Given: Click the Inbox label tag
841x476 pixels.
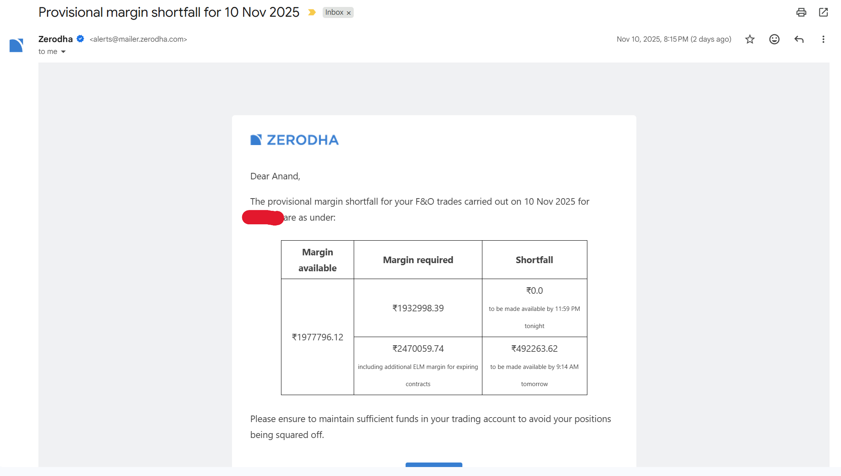Looking at the screenshot, I should [334, 12].
